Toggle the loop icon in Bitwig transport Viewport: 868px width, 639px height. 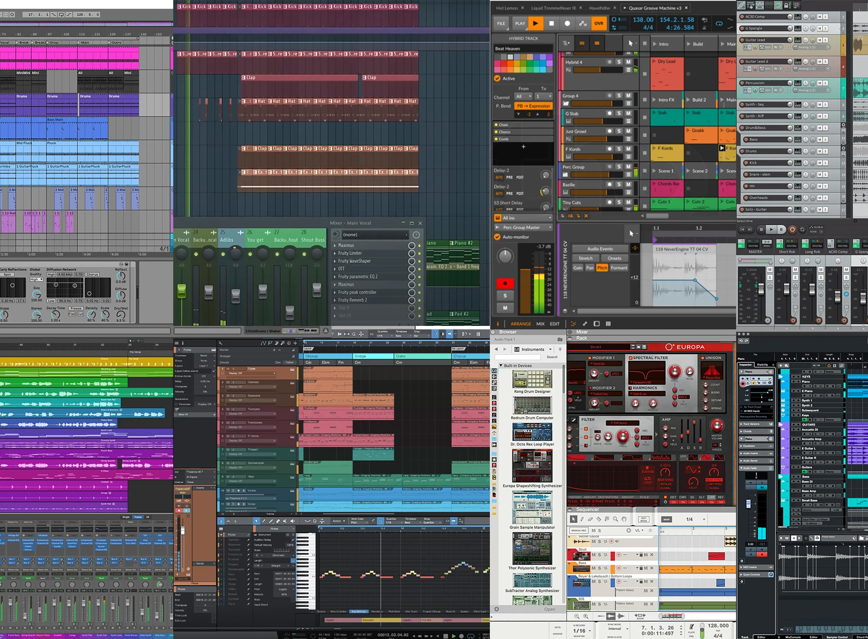click(719, 24)
